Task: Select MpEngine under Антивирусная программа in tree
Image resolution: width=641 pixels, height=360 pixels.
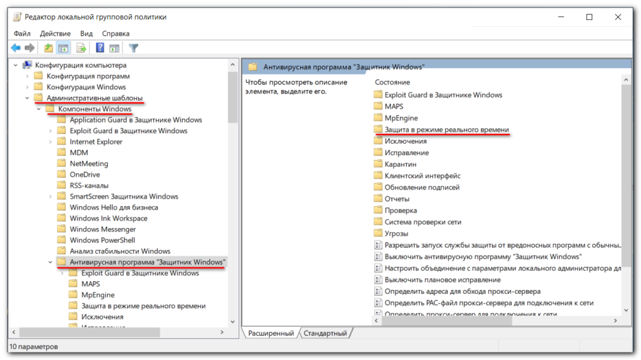Action: (x=98, y=295)
